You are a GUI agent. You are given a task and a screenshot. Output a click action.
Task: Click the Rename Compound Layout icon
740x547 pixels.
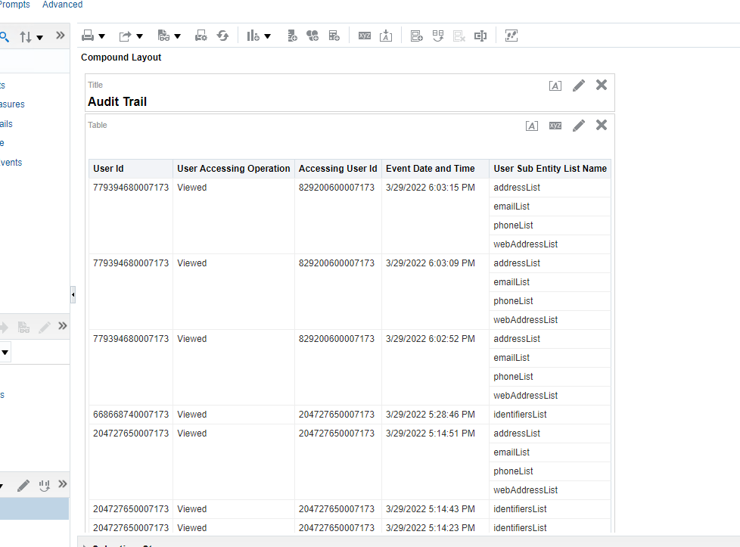pyautogui.click(x=480, y=36)
